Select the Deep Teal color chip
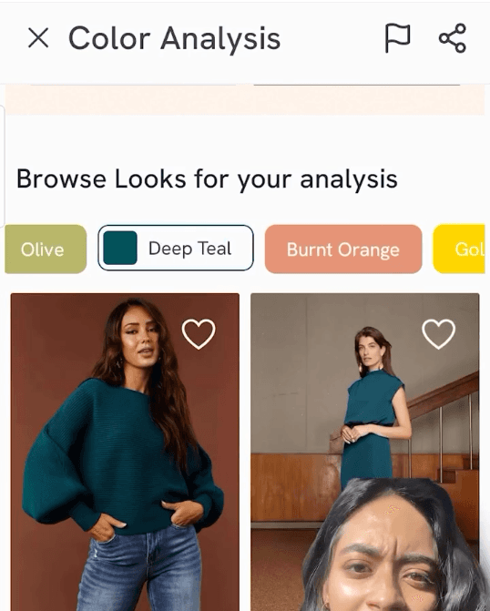The image size is (490, 611). tap(176, 249)
